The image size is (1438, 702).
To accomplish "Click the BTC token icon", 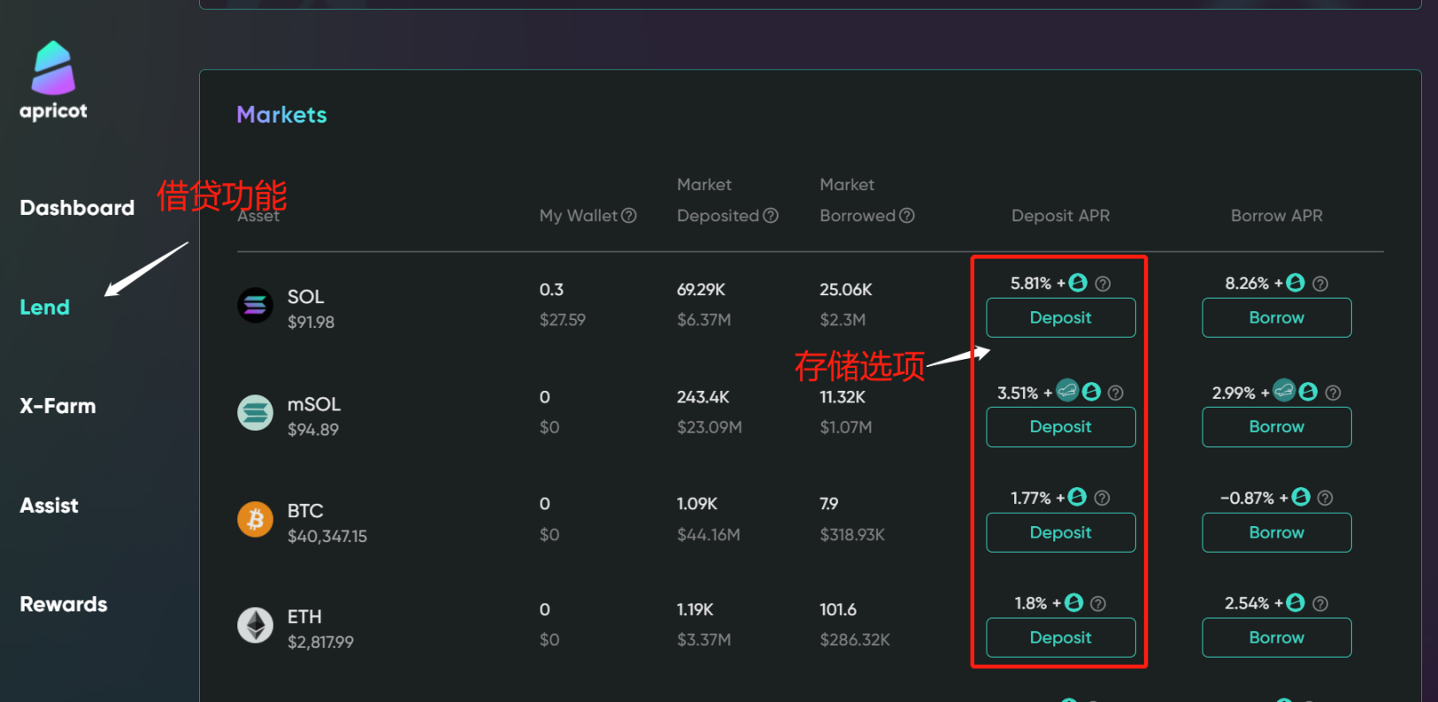I will pyautogui.click(x=255, y=519).
